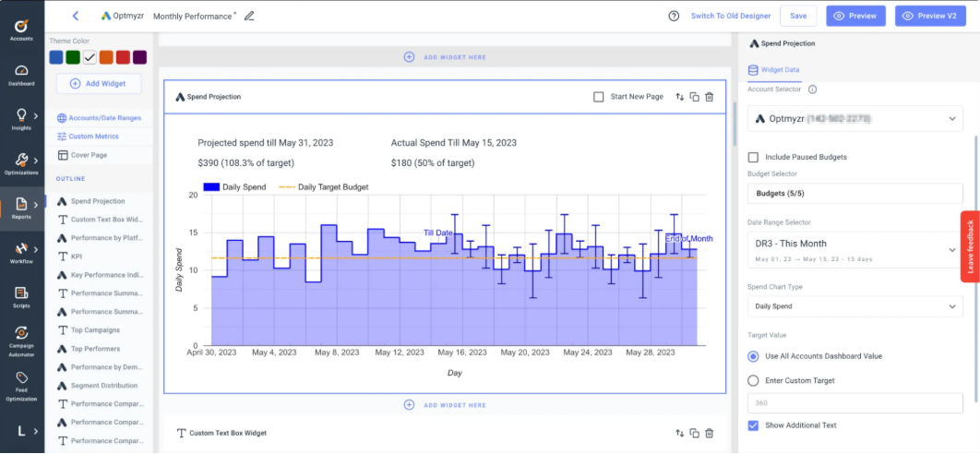
Task: Click the back arrow in header
Action: click(76, 16)
